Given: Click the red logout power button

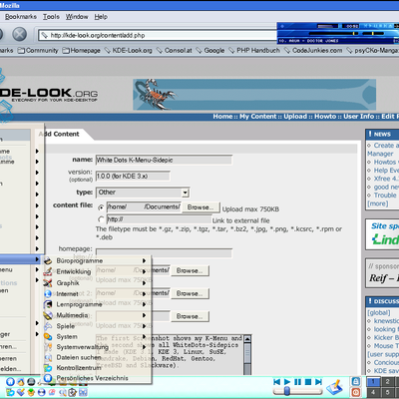Looking at the screenshot, I should (356, 392).
